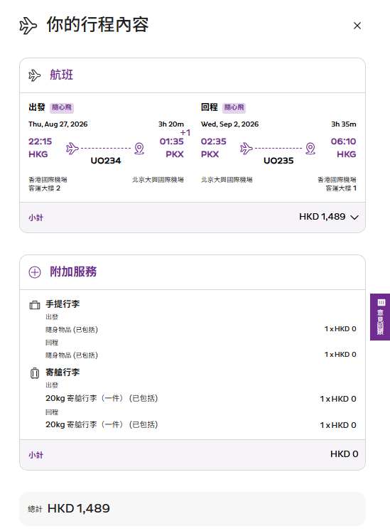Close the 你的行程內容 itinerary panel
390x531 pixels.
coord(357,26)
